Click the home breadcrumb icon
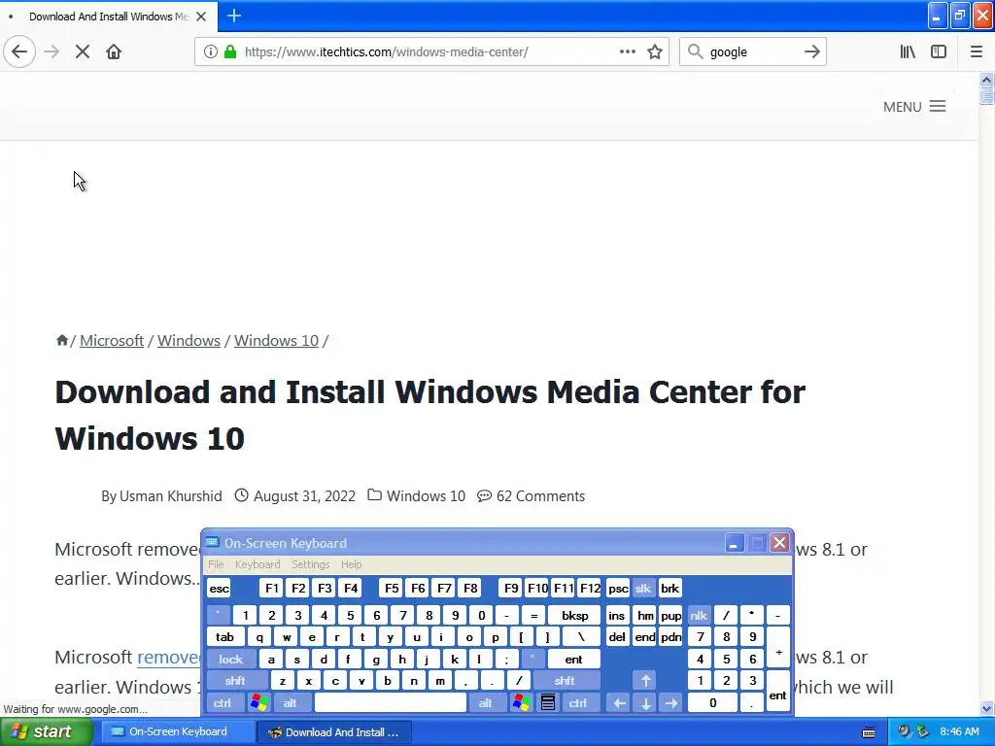 [x=61, y=340]
